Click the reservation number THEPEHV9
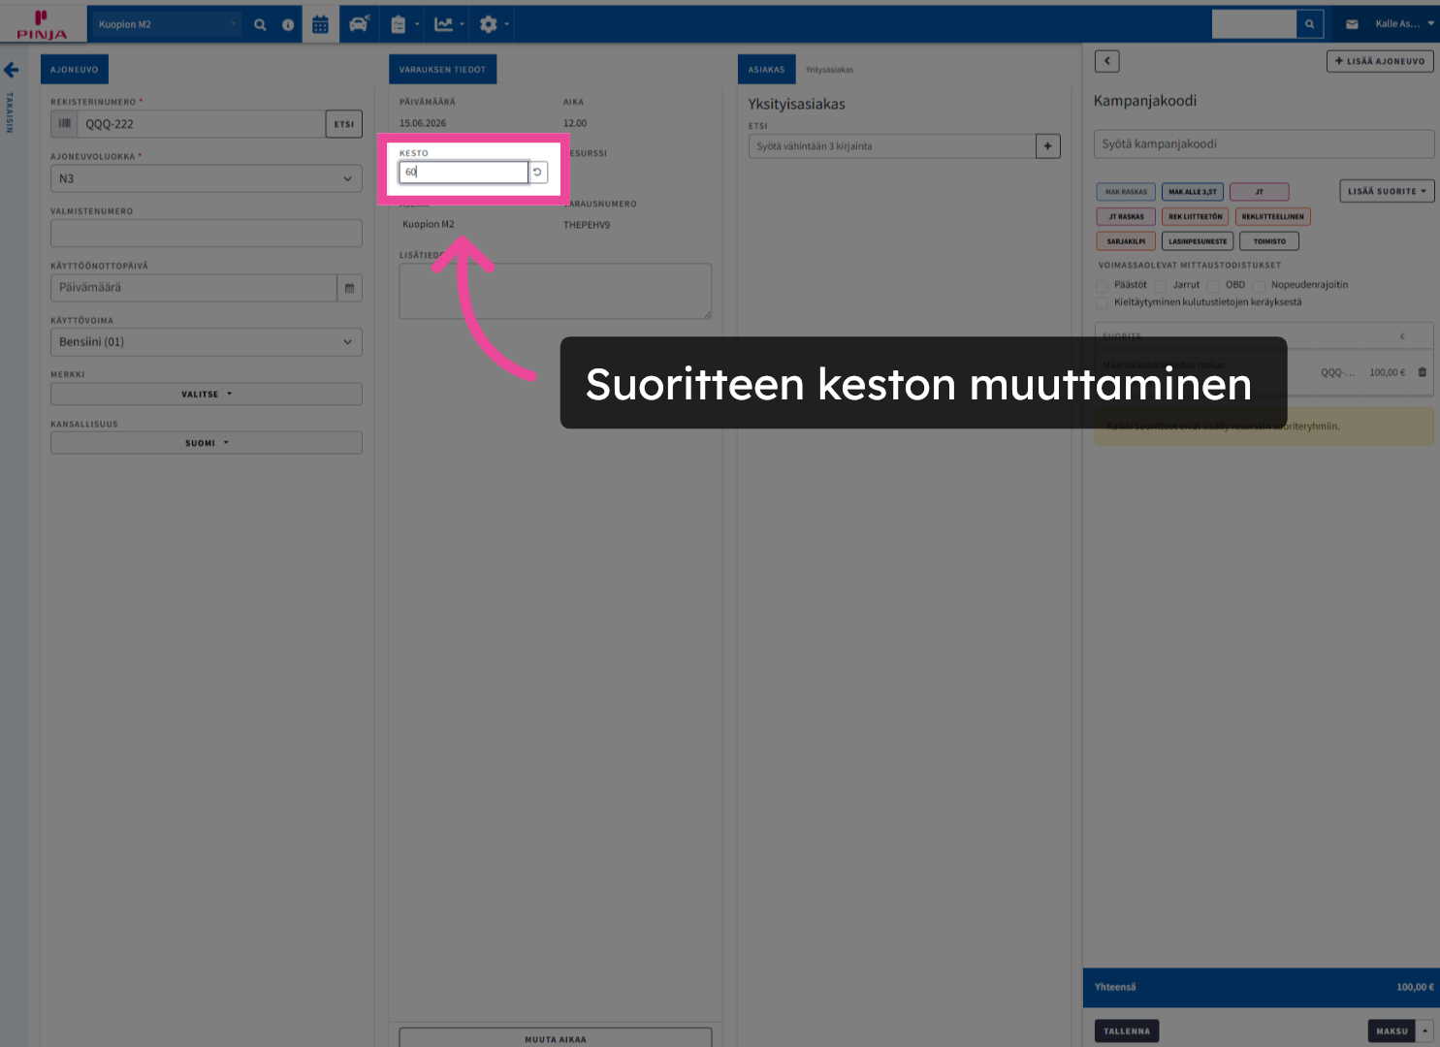The height and width of the screenshot is (1047, 1440). point(587,225)
